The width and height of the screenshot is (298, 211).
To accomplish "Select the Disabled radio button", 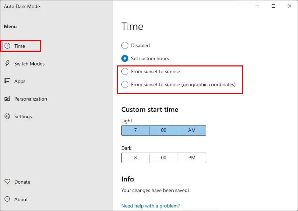I will 125,45.
